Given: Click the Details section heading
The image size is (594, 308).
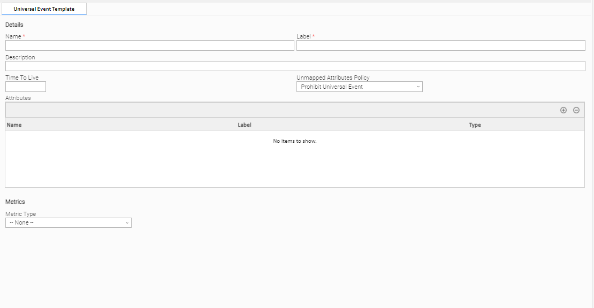Looking at the screenshot, I should pyautogui.click(x=14, y=25).
